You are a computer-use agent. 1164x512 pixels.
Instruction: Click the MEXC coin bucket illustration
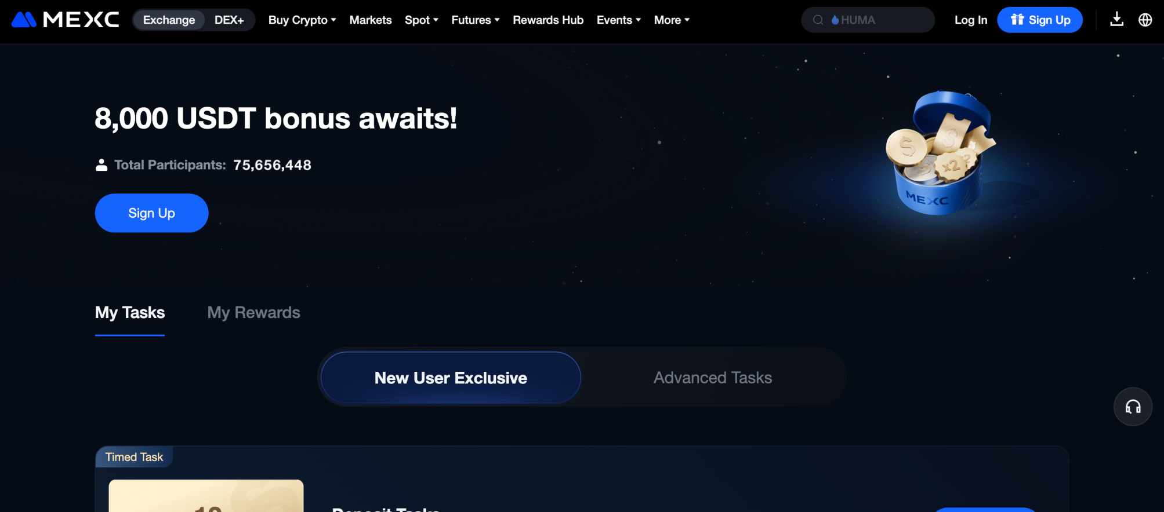(940, 153)
